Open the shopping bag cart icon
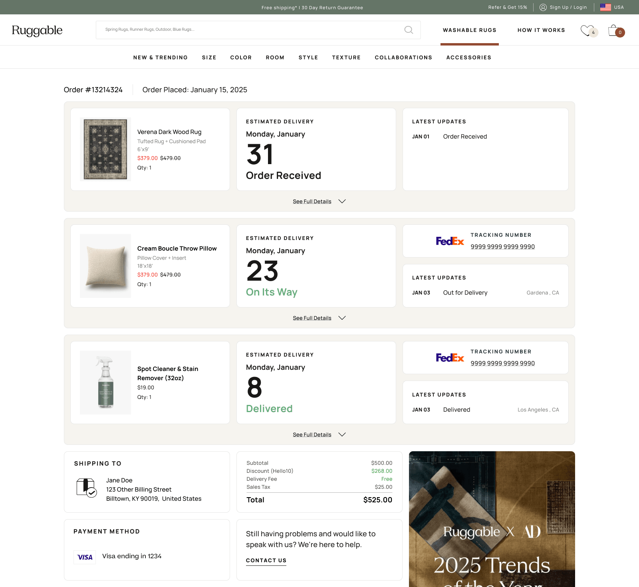 point(613,30)
